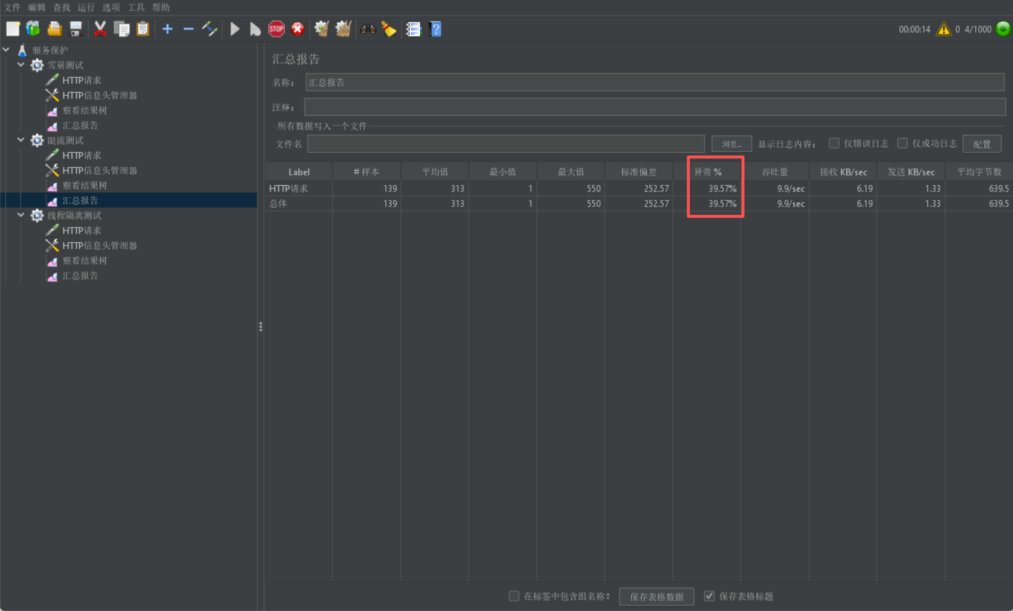Enable the 仅错误日志 checkbox
The width and height of the screenshot is (1013, 611).
834,144
